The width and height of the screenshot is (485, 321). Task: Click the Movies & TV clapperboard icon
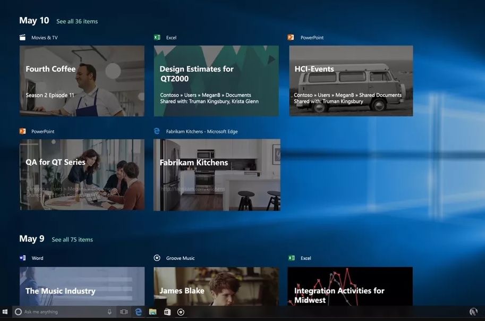pyautogui.click(x=23, y=37)
